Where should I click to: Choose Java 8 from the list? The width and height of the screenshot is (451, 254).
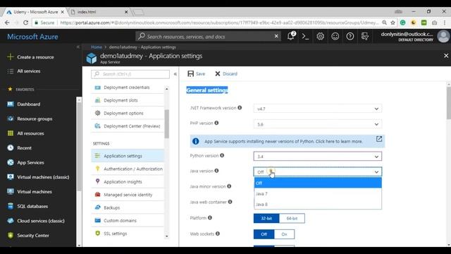tap(318, 204)
